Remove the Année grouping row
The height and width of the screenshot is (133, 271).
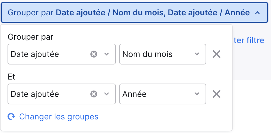[x=216, y=94]
